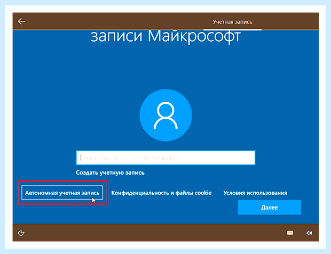Viewport: 331px width, 254px height.
Task: Go back with the left arrow icon
Action: [x=21, y=21]
